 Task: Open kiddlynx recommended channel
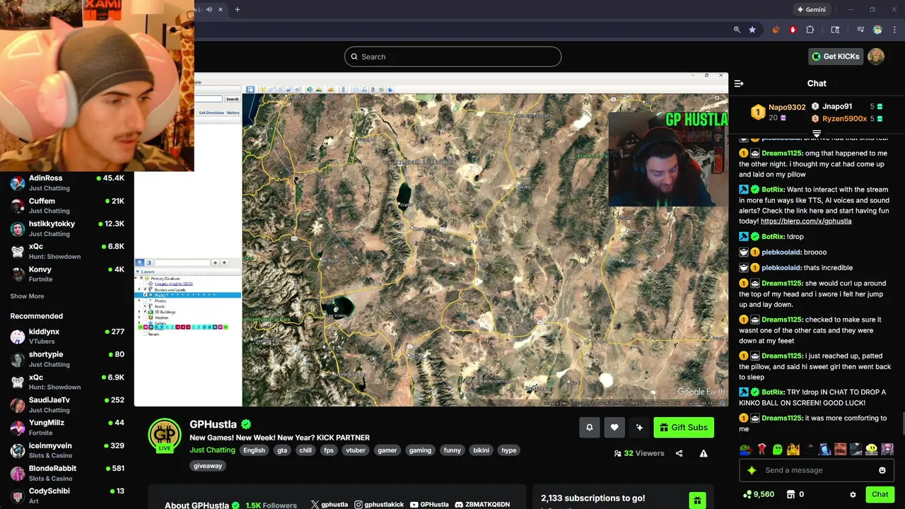67,336
